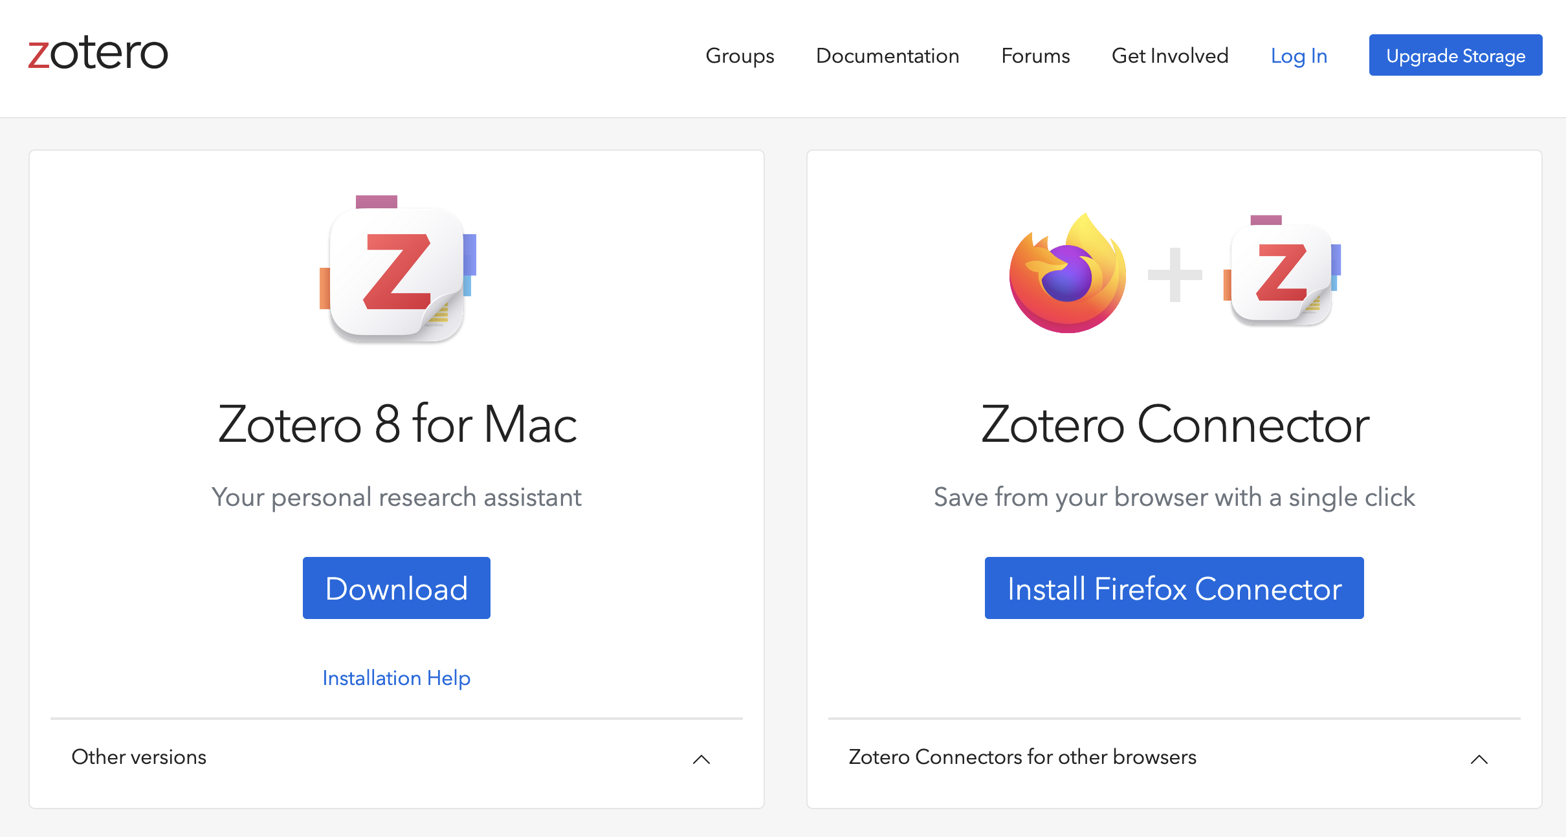
Task: Click the Zotero icon beside Firefox logo
Action: [1282, 273]
